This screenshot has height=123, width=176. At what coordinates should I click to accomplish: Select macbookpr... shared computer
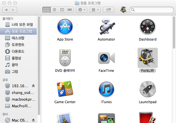click(18, 99)
